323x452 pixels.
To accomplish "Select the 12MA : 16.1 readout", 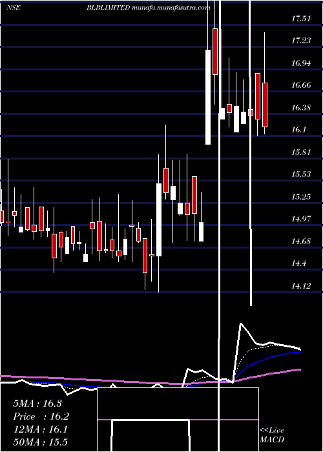I will pos(40,429).
